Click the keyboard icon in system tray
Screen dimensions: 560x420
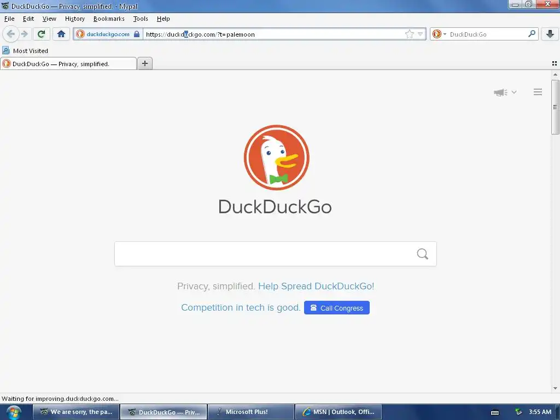coord(494,412)
